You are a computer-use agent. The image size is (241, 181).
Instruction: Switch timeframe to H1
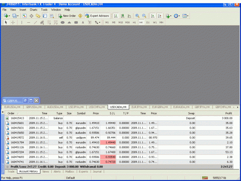134,22
